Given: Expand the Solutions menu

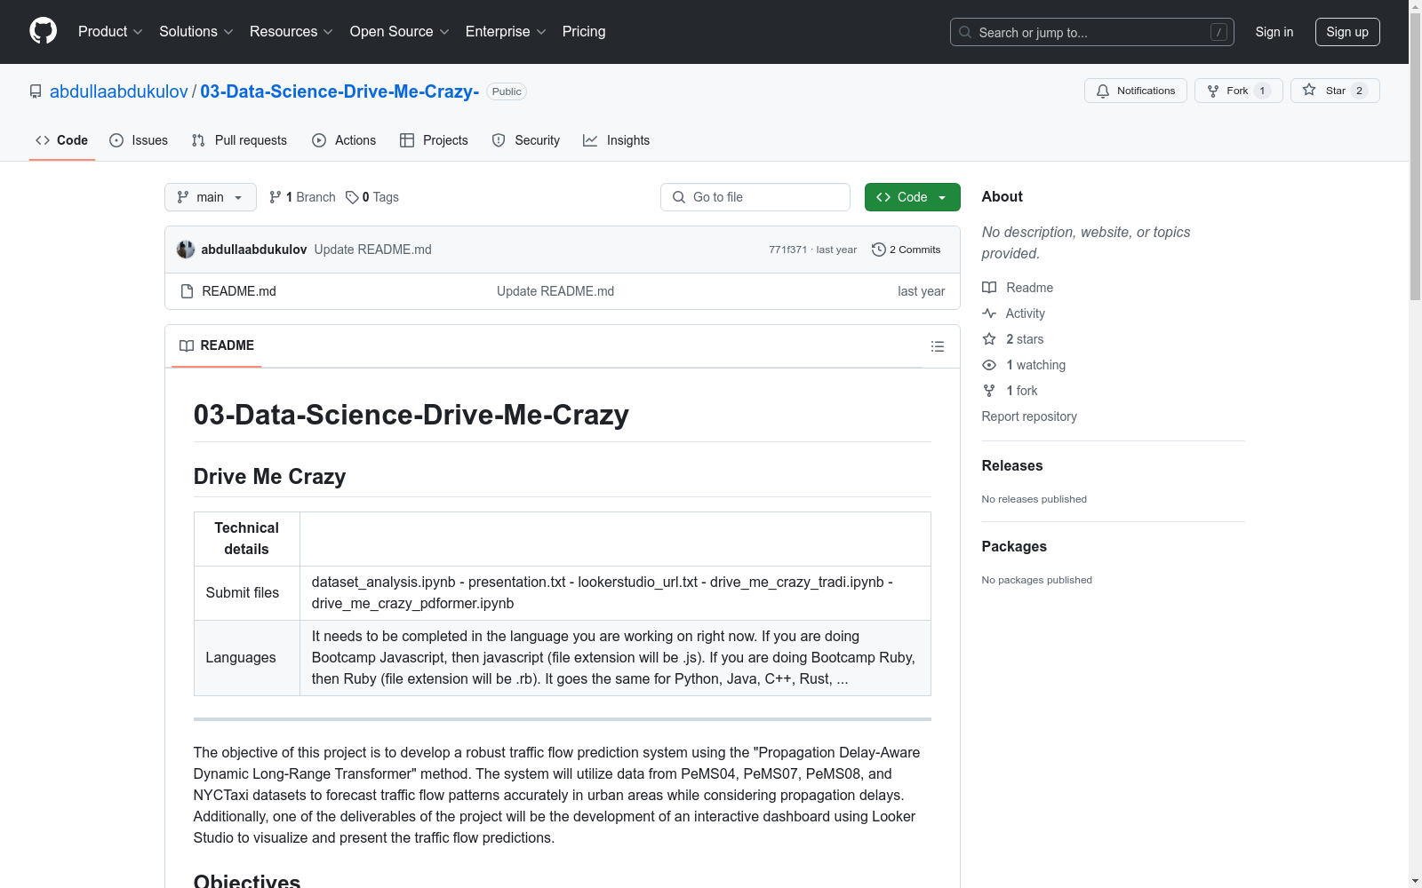Looking at the screenshot, I should coord(196,31).
